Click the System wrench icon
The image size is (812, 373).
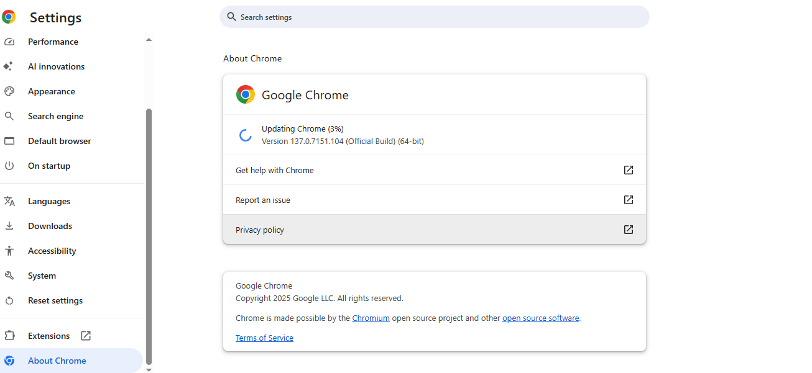(x=10, y=275)
